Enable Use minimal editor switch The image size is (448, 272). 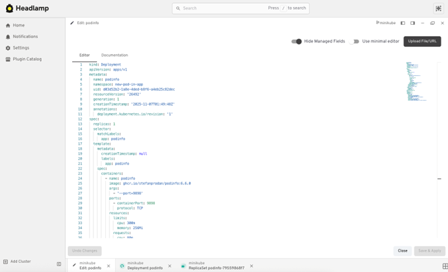point(354,42)
